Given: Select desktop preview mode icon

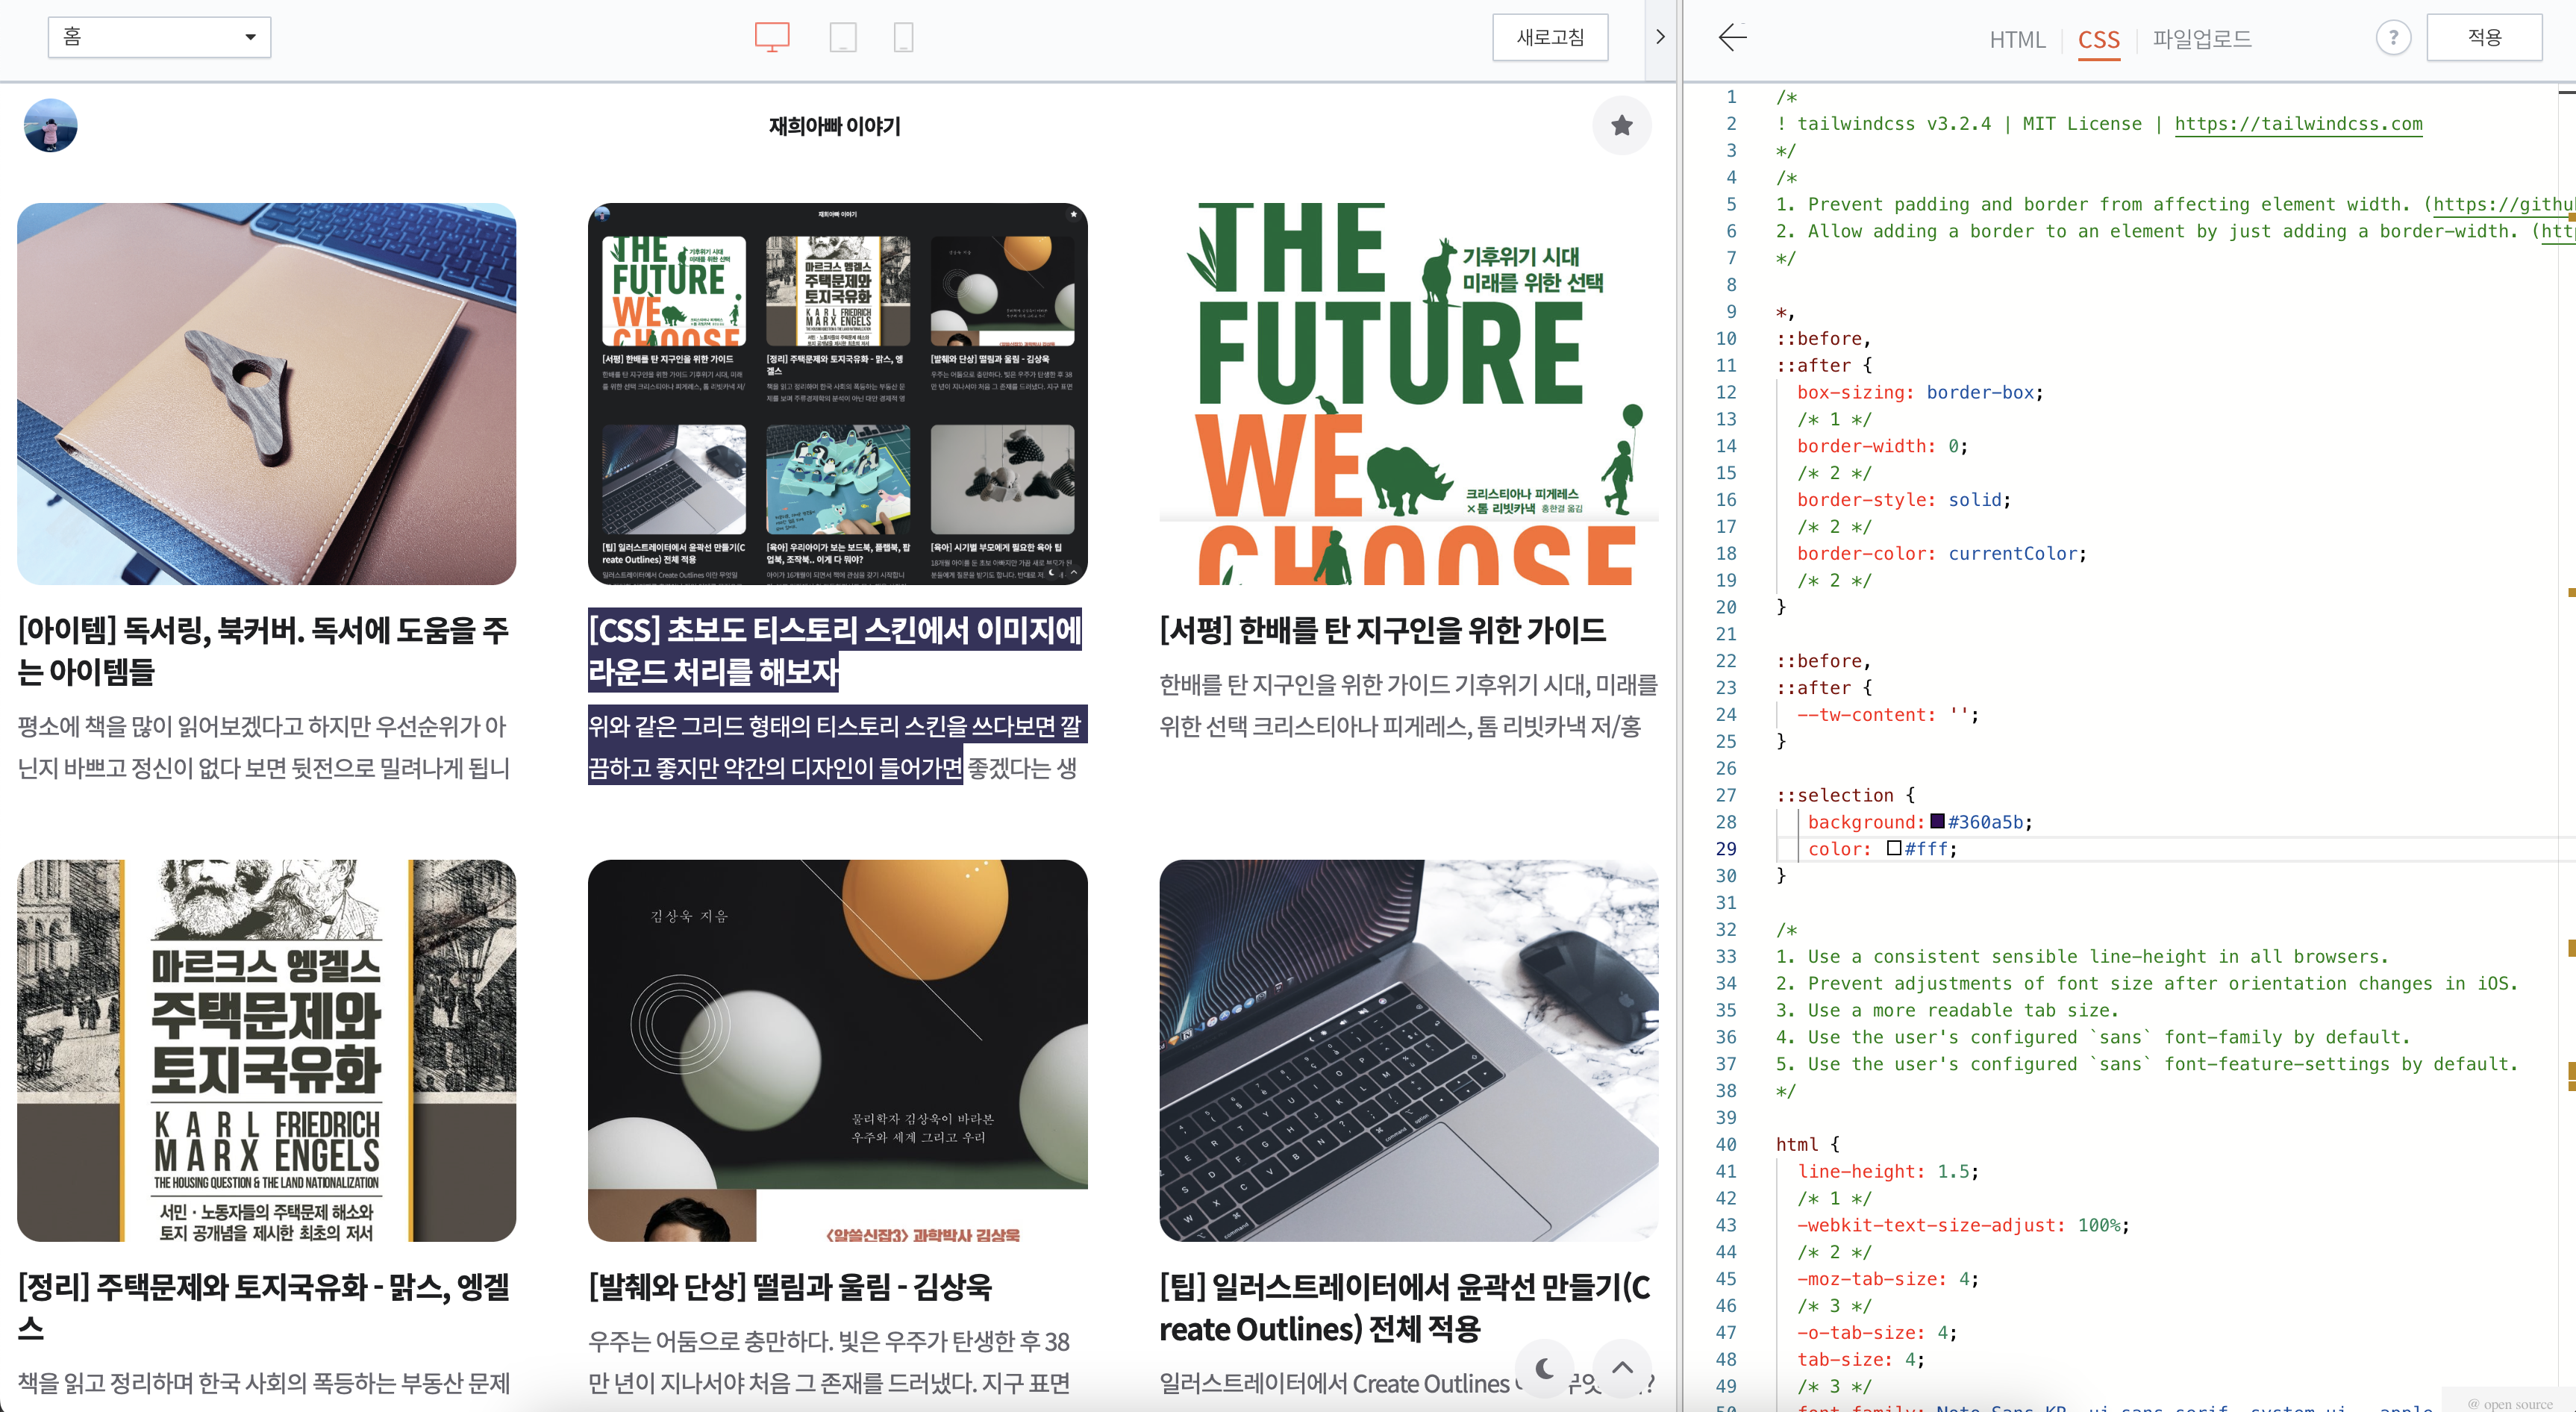Looking at the screenshot, I should coord(771,38).
